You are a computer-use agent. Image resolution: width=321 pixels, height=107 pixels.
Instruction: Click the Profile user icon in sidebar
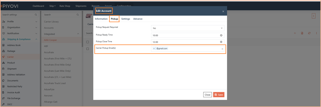pos(4,22)
